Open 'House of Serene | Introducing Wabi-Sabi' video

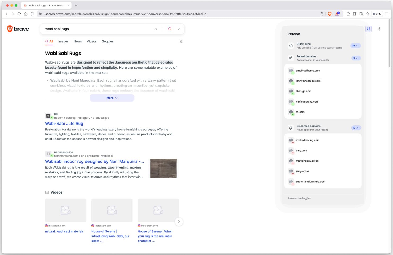pyautogui.click(x=110, y=236)
